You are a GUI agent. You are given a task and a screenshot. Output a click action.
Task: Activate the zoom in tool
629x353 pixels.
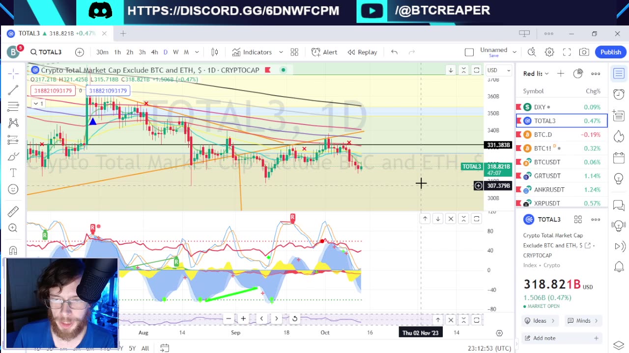click(x=13, y=228)
